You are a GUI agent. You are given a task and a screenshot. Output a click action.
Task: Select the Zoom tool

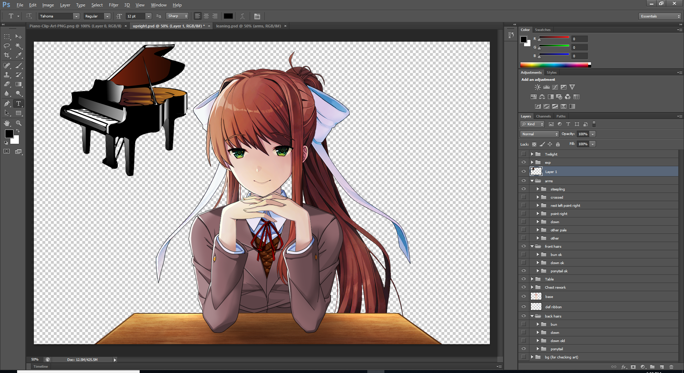click(19, 123)
